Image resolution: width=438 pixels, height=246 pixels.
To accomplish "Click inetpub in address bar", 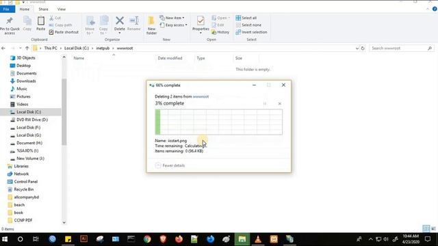I will pyautogui.click(x=103, y=49).
